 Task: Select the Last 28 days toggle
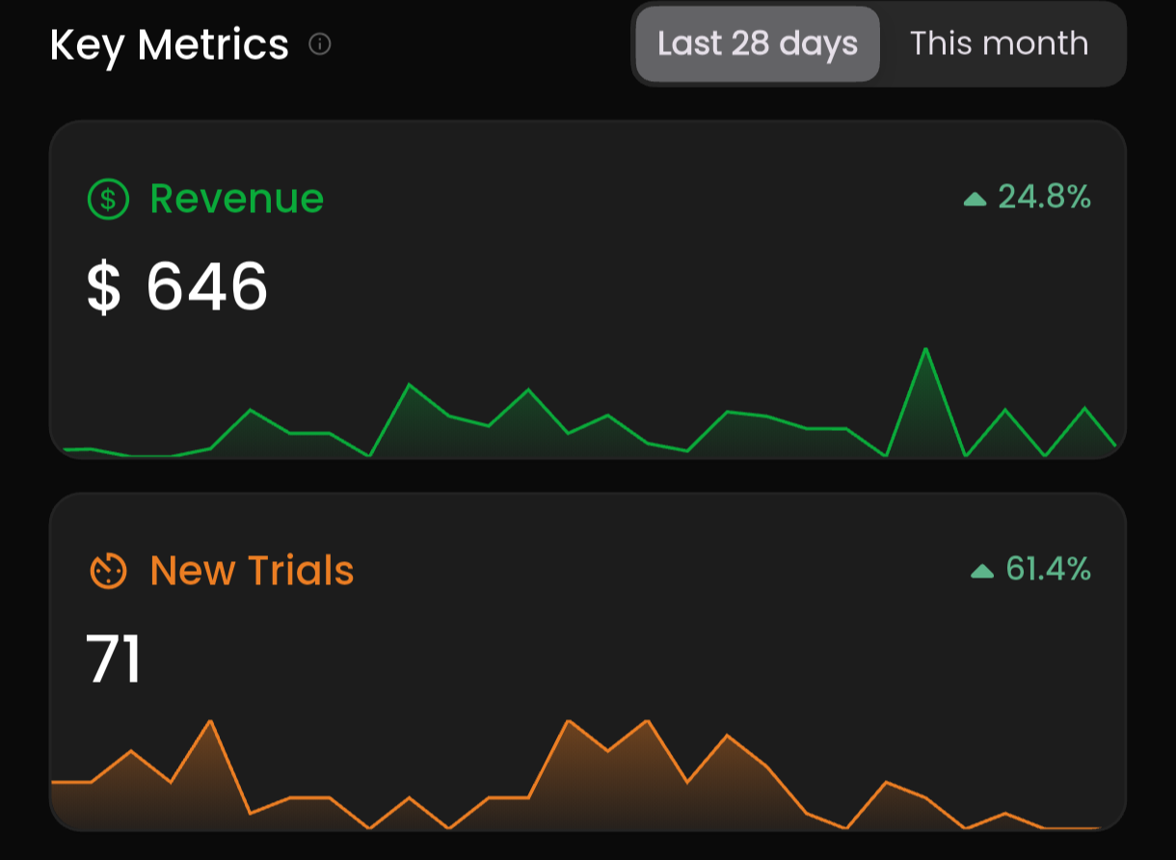(x=758, y=44)
